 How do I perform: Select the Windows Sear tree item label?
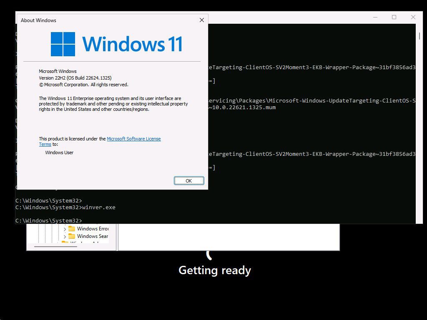click(x=93, y=236)
